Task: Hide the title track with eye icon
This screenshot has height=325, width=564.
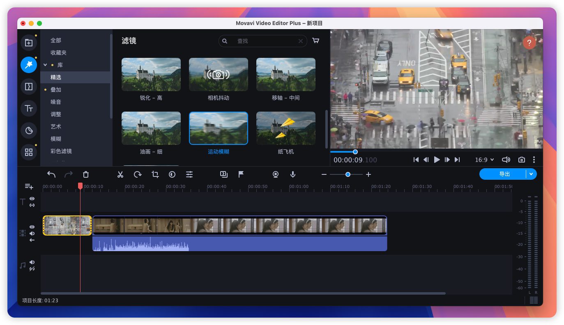Action: point(32,199)
